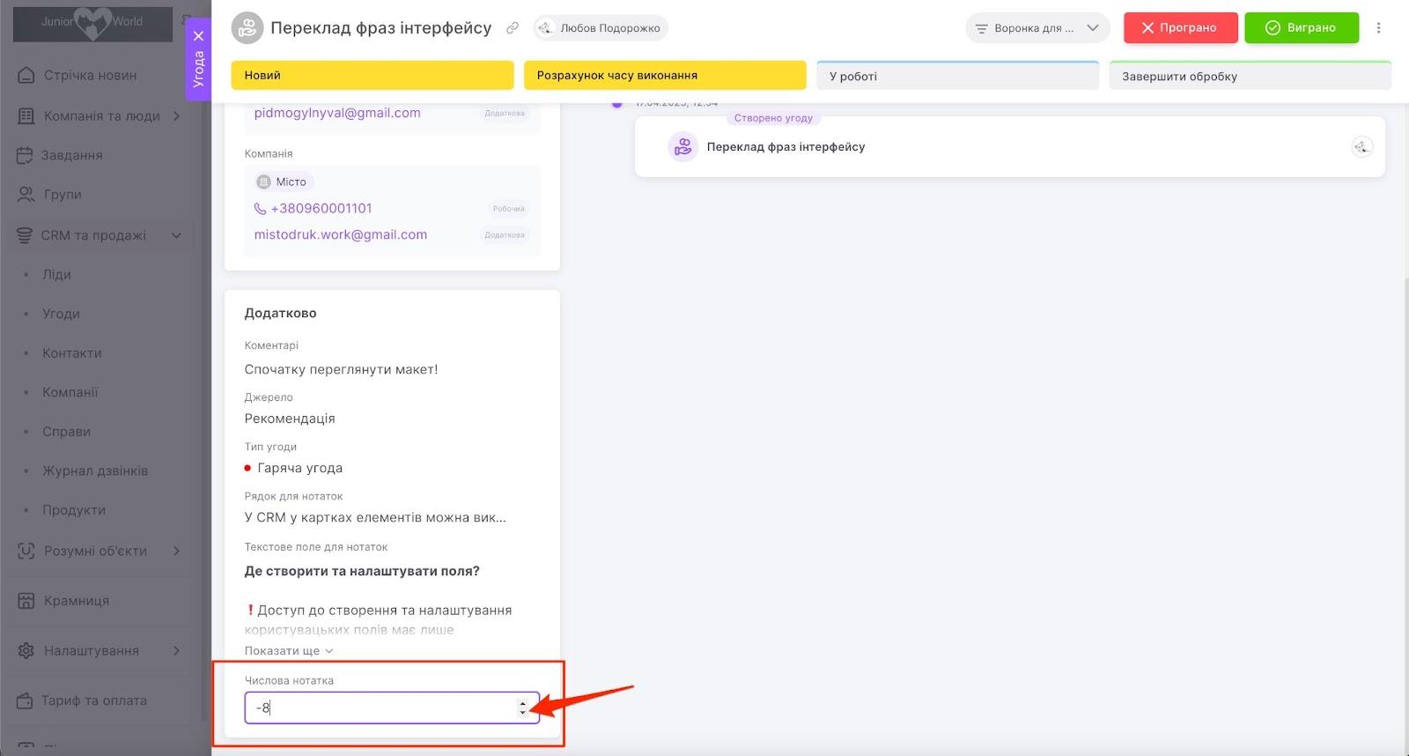Decrement the Числова нотатка value
Image resolution: width=1409 pixels, height=756 pixels.
[522, 712]
